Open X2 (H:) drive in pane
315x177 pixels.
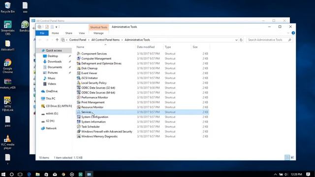click(50, 121)
